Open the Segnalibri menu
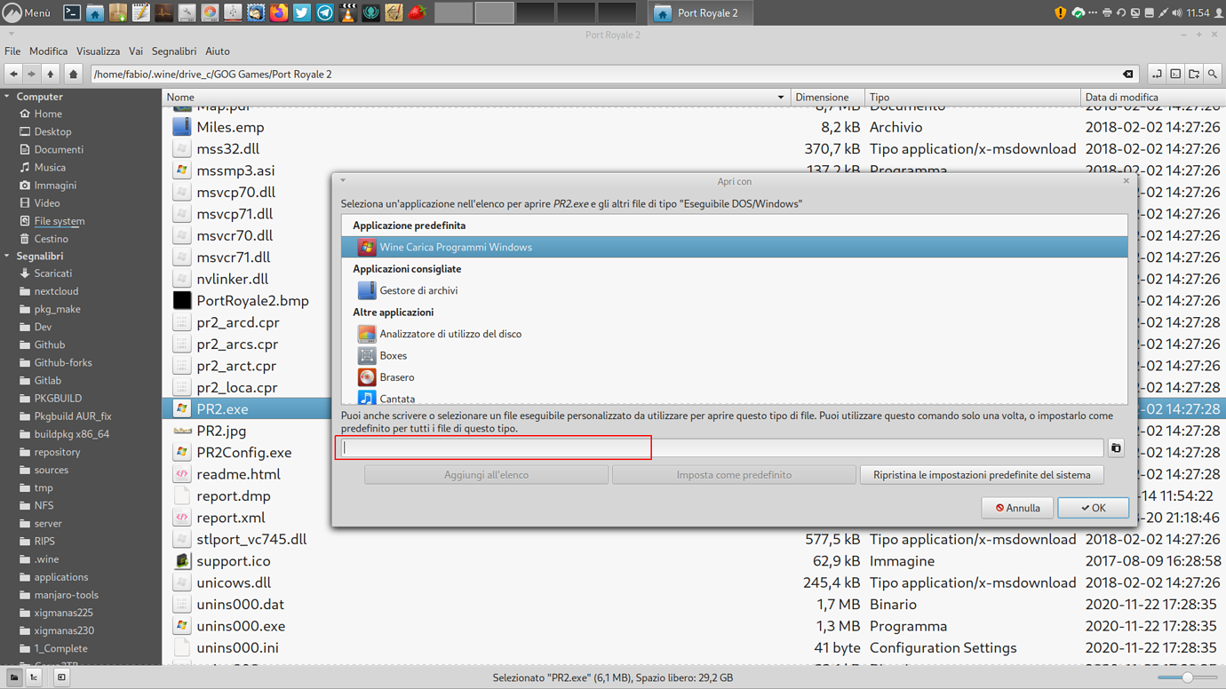1226x689 pixels. click(174, 51)
